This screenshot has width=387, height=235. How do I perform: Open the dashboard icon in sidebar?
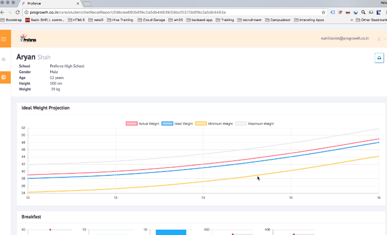pyautogui.click(x=4, y=59)
